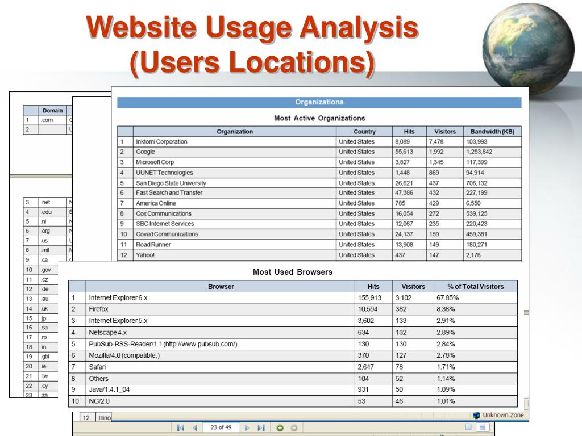The width and height of the screenshot is (582, 436).
Task: Select the Firefox browser row
Action: pos(293,309)
